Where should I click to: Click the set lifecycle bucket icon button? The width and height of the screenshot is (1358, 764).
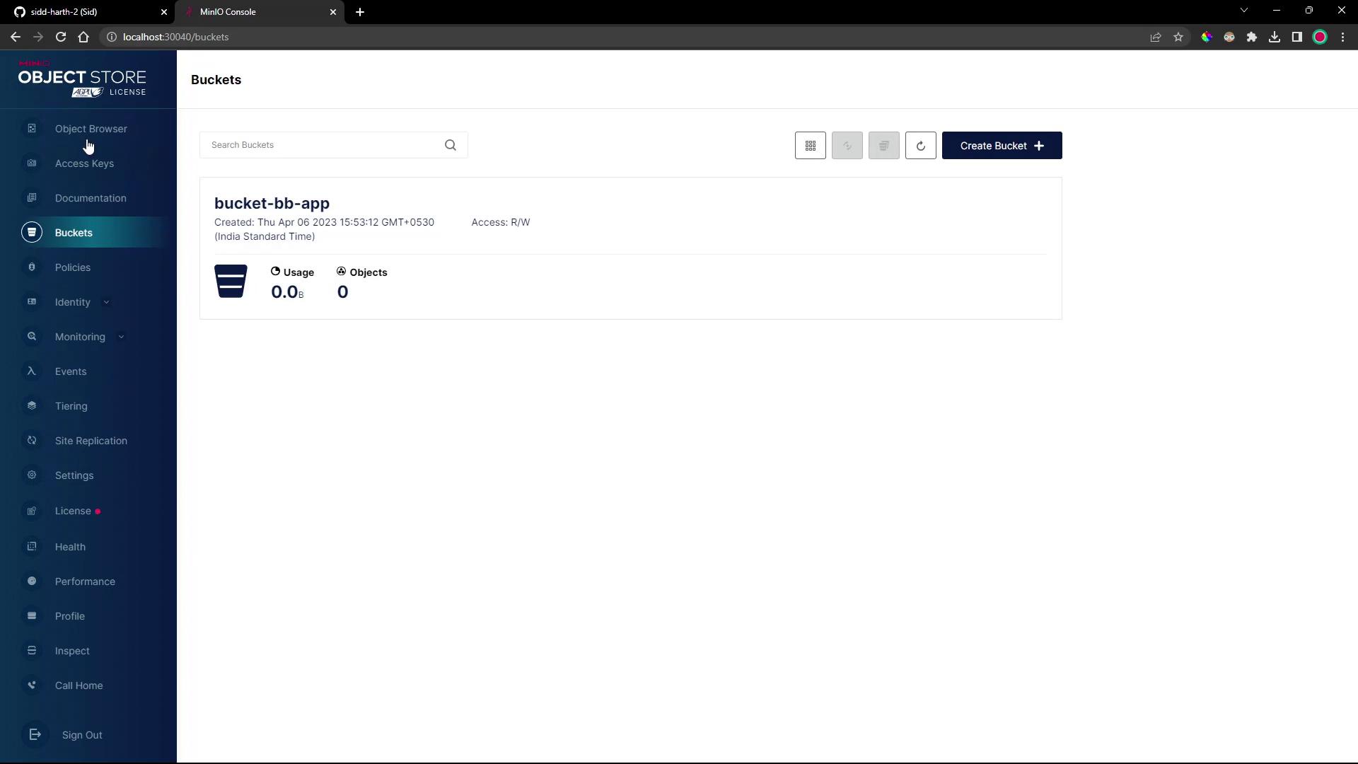pyautogui.click(x=884, y=146)
